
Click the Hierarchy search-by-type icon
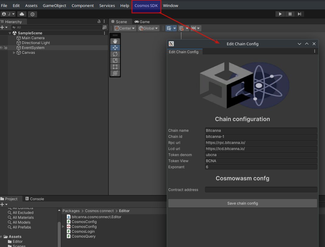click(x=104, y=27)
